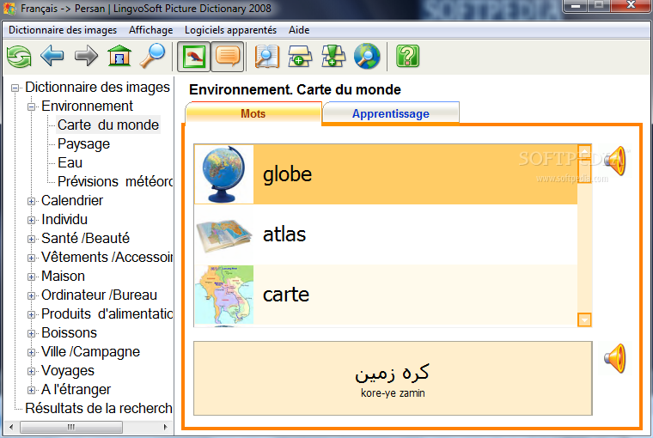Expand the Maison tree node
The image size is (653, 438).
[x=31, y=277]
